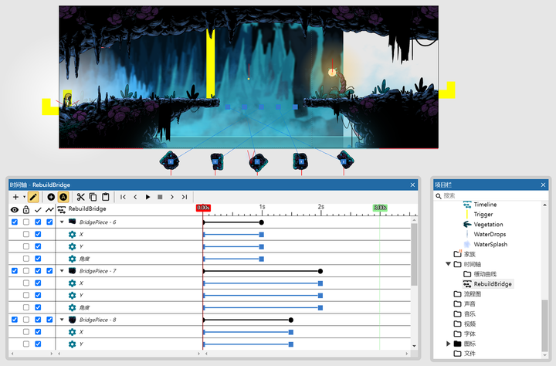Click the red 0.00s playhead marker
556x366 pixels.
[204, 208]
